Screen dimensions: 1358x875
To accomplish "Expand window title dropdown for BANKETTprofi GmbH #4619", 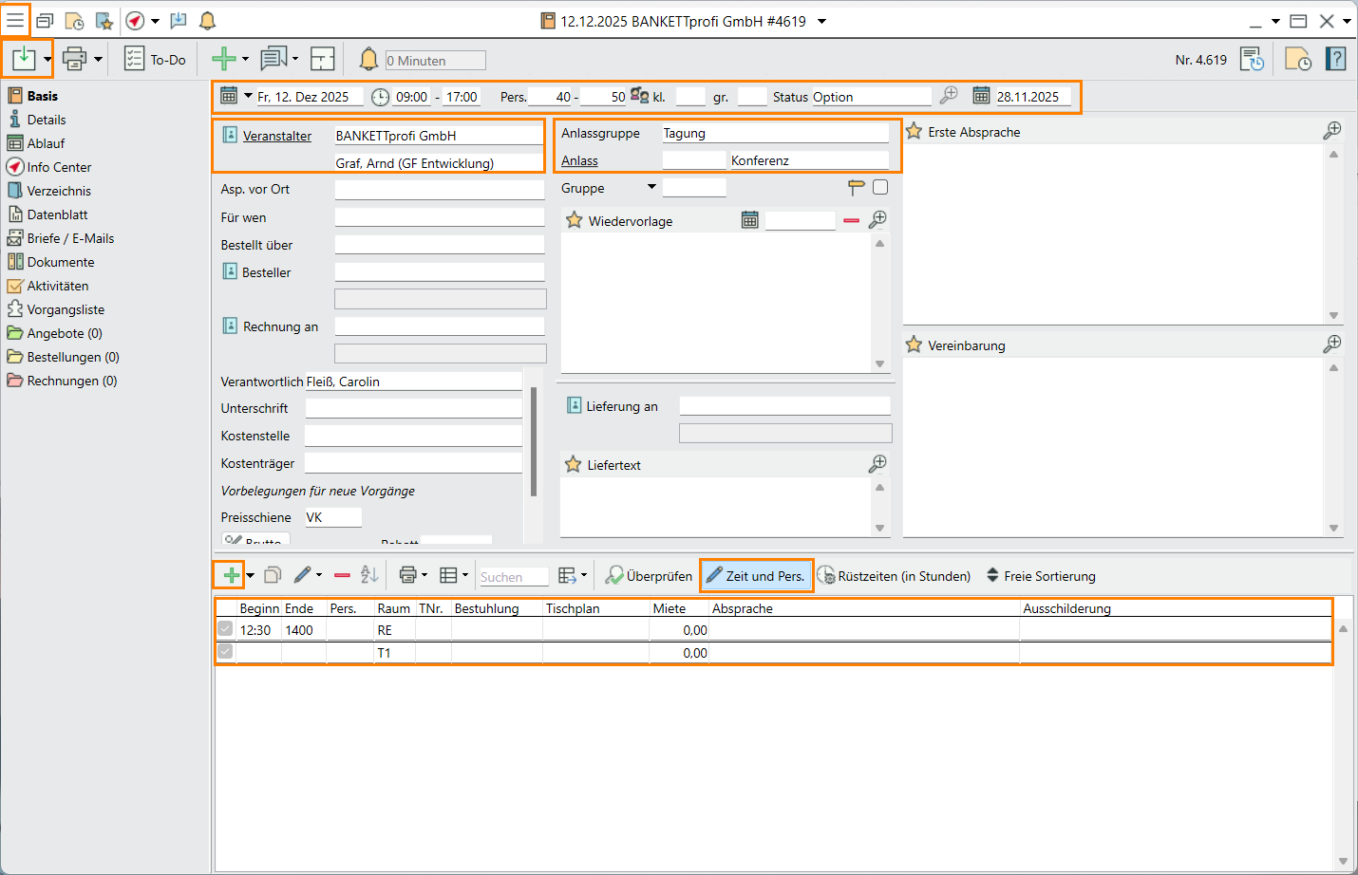I will click(822, 21).
